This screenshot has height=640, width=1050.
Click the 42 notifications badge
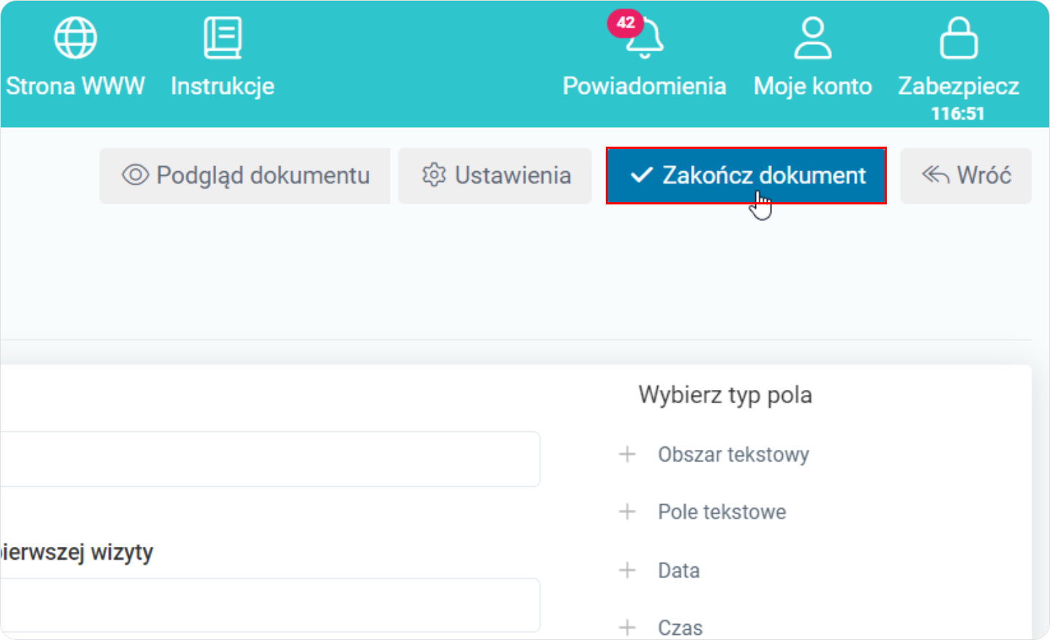[625, 22]
